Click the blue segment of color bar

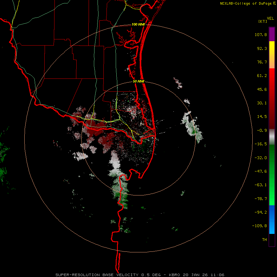tap(272, 219)
